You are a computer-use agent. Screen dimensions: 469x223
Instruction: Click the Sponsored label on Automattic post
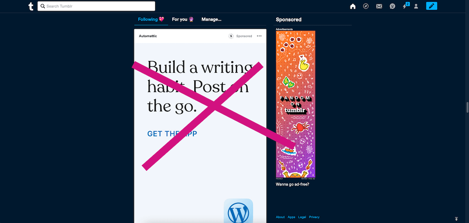244,36
